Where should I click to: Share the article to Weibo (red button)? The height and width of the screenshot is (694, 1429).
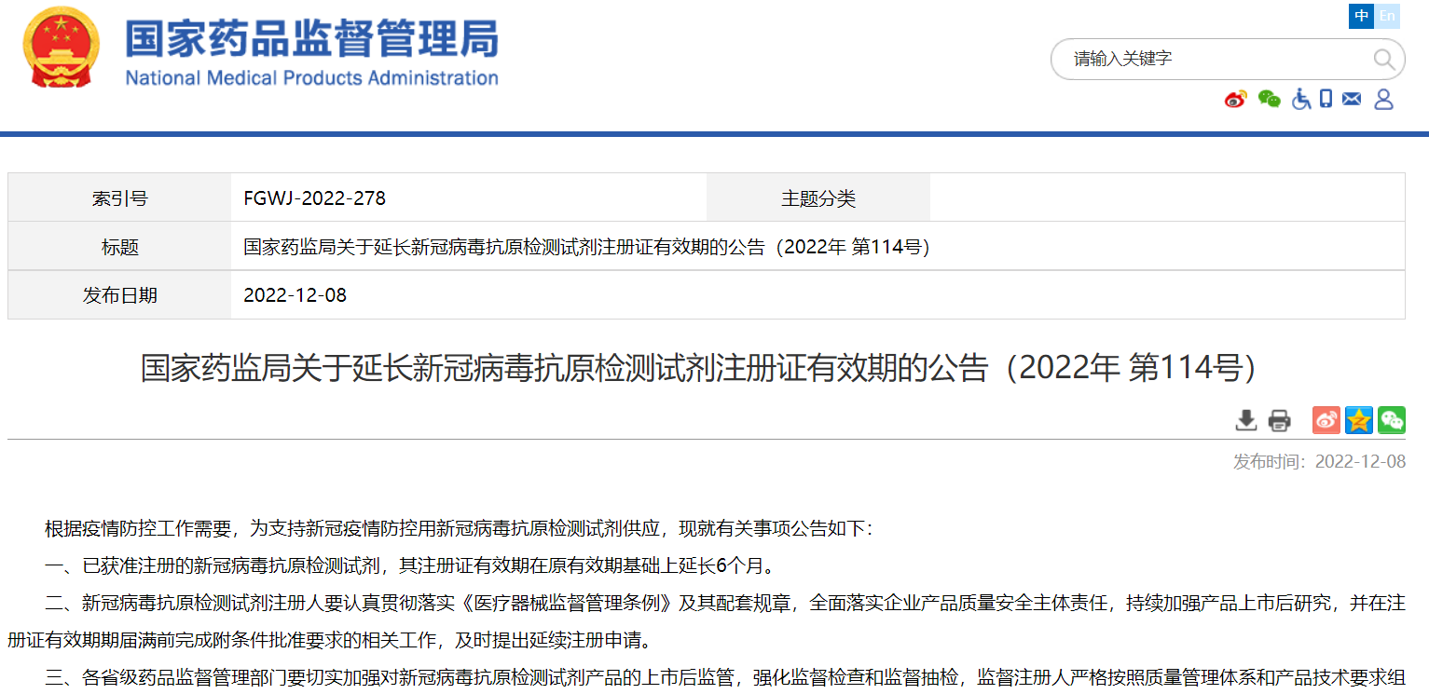click(1326, 420)
